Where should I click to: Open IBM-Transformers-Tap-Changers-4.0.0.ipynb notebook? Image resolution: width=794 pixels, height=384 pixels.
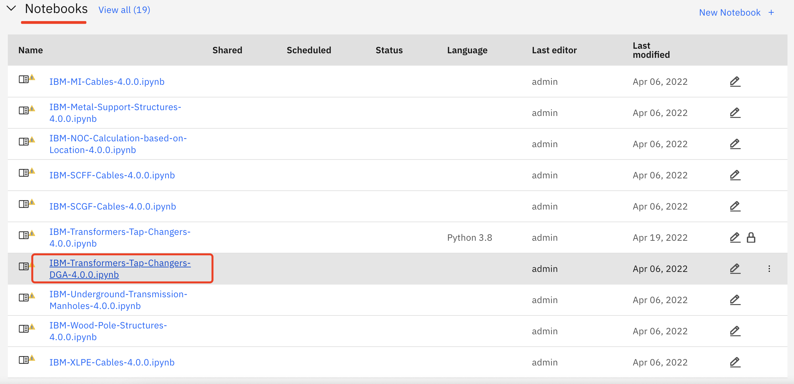click(120, 237)
